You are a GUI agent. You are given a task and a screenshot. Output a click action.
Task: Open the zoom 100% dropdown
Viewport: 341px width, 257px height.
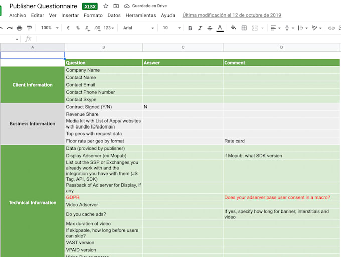pyautogui.click(x=50, y=28)
